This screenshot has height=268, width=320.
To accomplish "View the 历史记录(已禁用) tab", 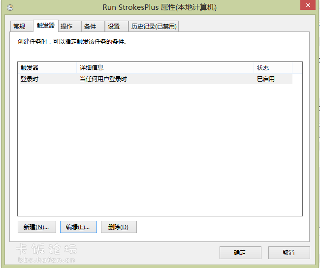I will [x=154, y=26].
